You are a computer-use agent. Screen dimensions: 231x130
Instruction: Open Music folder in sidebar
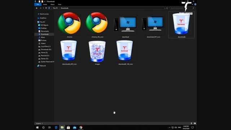point(43,37)
